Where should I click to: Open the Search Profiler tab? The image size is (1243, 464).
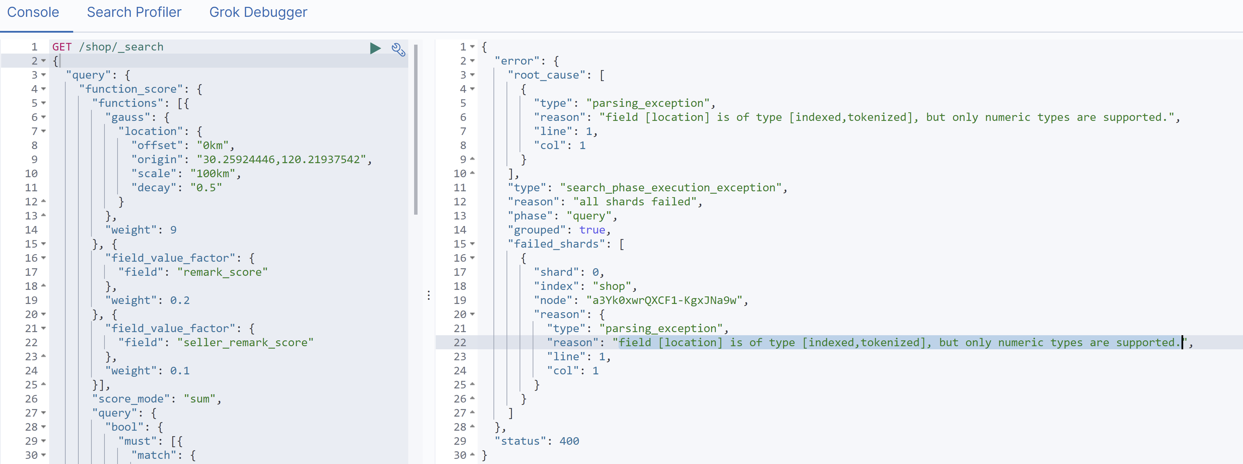coord(134,12)
